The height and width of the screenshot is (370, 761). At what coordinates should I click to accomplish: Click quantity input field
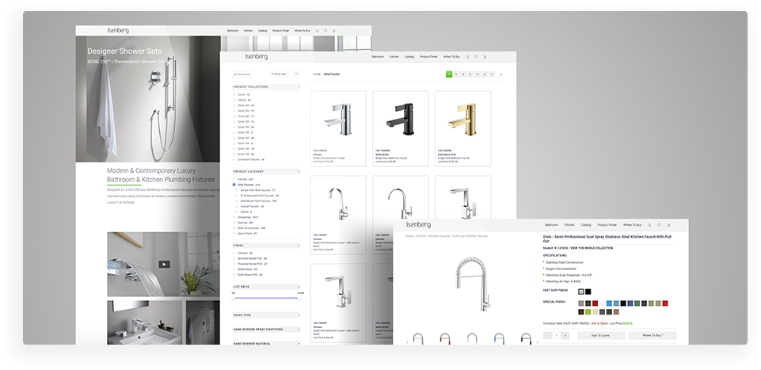557,335
